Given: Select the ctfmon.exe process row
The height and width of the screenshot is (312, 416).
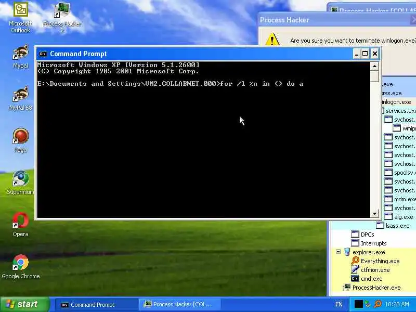Looking at the screenshot, I should pos(373,270).
